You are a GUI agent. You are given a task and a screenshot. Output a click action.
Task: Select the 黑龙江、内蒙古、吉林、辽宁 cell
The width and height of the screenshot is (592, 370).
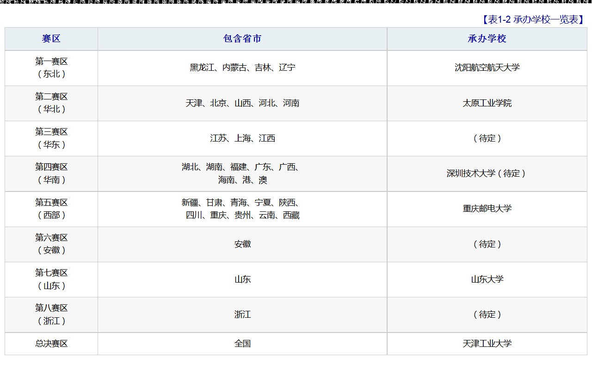click(x=242, y=68)
